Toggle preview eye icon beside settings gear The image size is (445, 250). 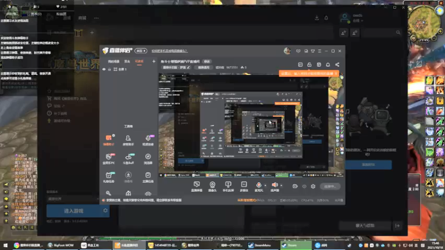pos(304,186)
